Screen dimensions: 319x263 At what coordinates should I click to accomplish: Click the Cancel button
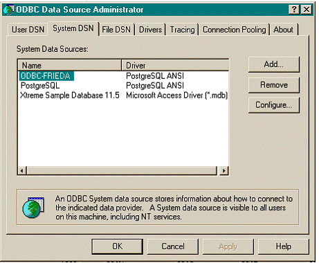point(173,246)
